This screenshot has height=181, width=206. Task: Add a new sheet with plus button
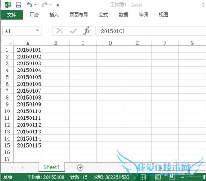(x=80, y=168)
